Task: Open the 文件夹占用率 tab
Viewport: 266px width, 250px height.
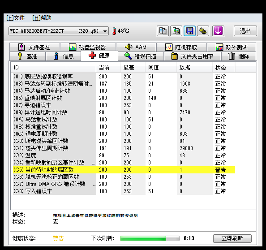Action: point(193,56)
